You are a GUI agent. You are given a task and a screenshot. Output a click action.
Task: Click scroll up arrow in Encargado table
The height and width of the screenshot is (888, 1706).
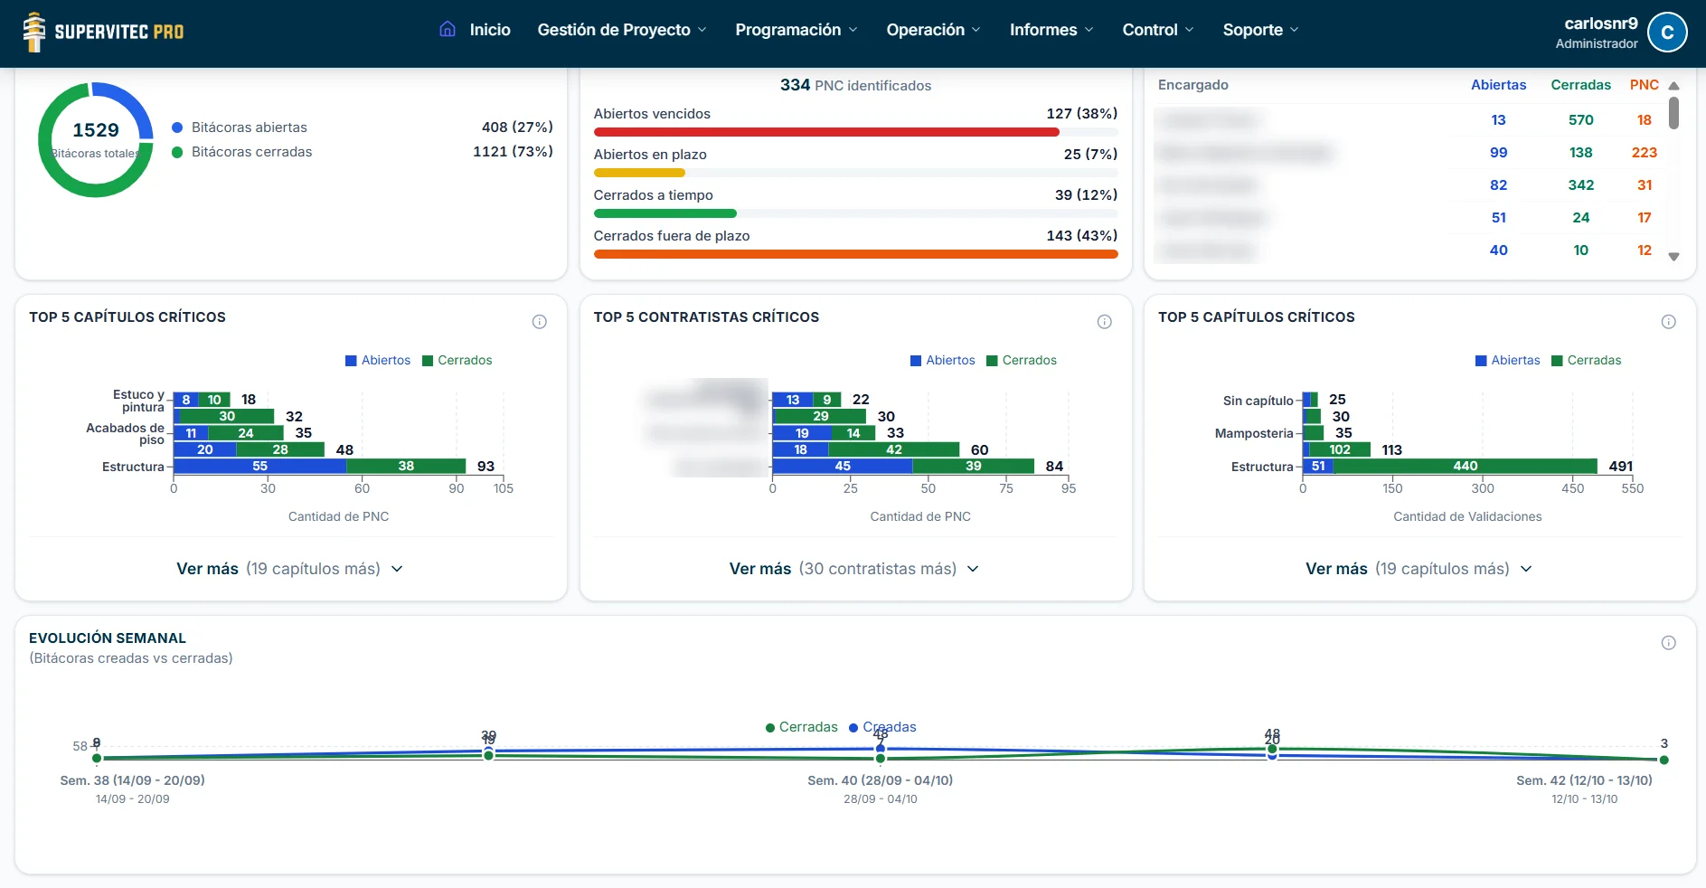1673,86
